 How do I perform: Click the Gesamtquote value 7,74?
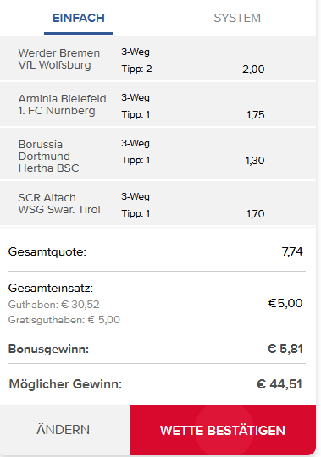[292, 251]
